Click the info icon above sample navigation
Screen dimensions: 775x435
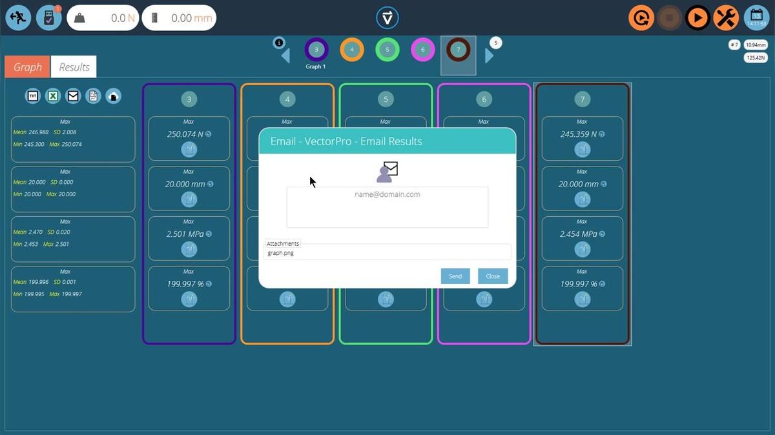[279, 43]
